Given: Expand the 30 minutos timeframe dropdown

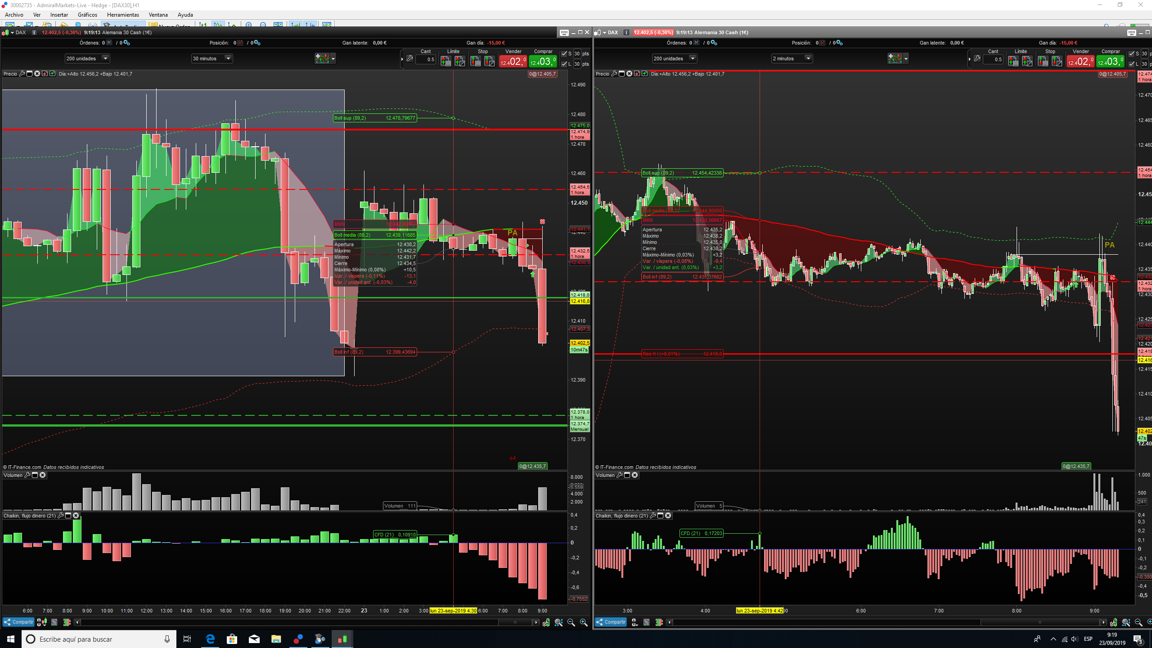Looking at the screenshot, I should pos(228,58).
